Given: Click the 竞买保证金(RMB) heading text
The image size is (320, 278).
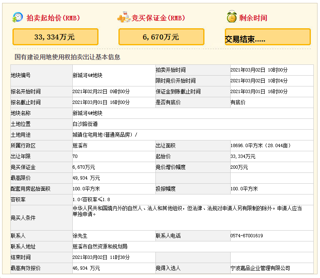Looking at the screenshot, I should point(158,18).
